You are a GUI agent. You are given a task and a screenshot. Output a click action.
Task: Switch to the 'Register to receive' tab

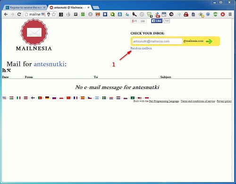[25, 8]
